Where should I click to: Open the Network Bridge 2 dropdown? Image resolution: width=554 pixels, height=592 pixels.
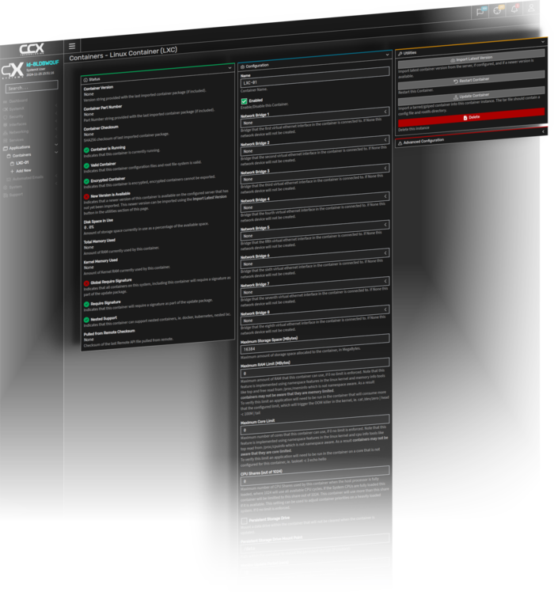(x=315, y=146)
